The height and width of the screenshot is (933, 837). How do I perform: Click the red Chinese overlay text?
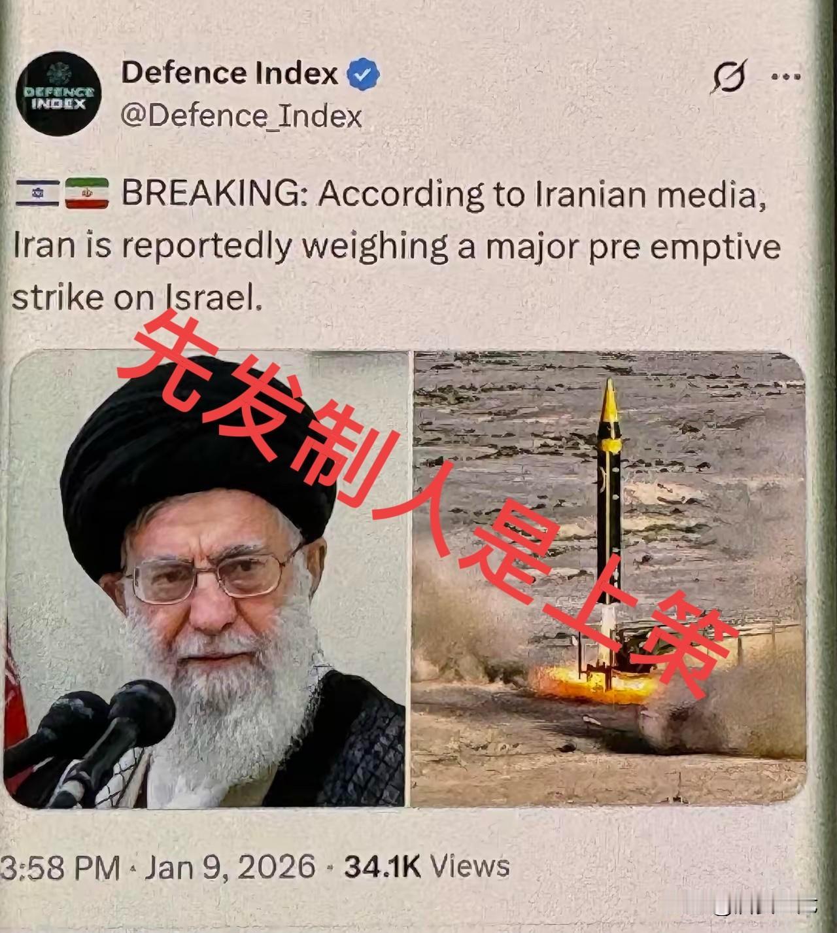click(x=425, y=507)
